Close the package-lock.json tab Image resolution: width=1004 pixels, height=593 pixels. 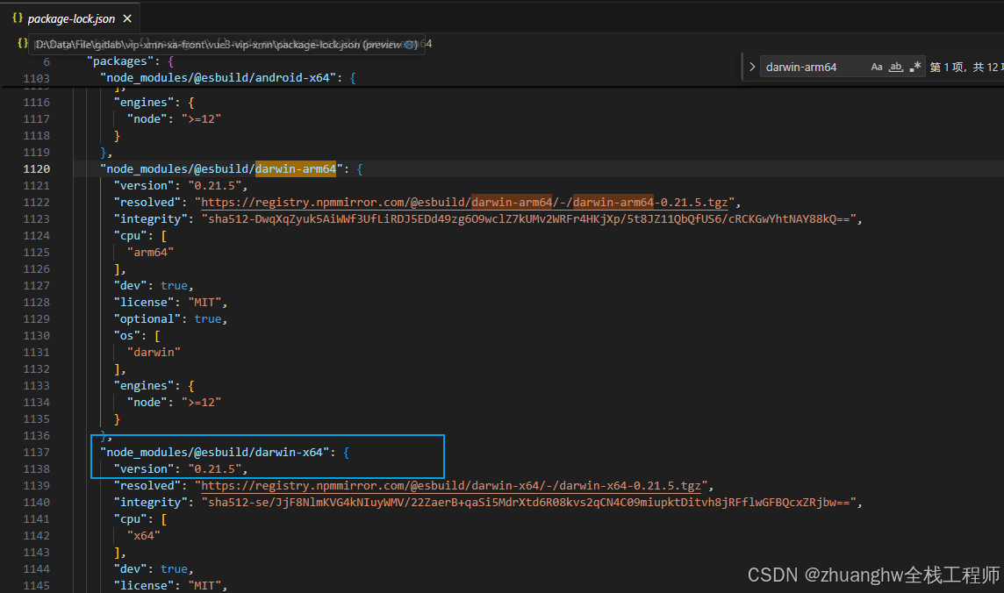[125, 18]
